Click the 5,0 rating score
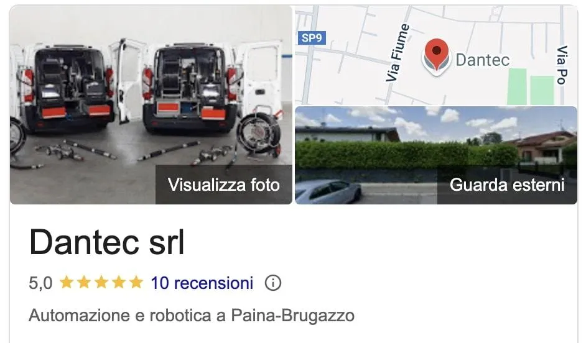Viewport: 586px width, 343px height. point(40,283)
